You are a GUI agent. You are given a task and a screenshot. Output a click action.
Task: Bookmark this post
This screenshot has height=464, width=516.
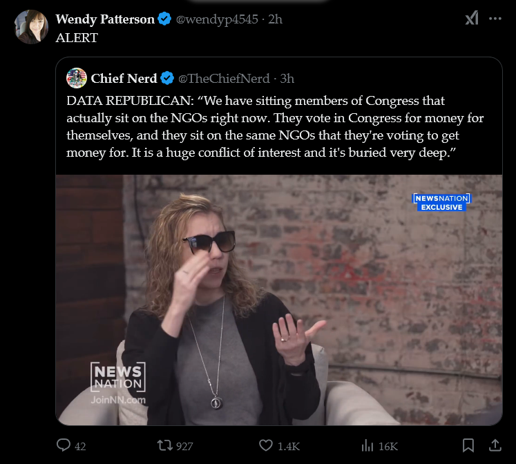[468, 445]
